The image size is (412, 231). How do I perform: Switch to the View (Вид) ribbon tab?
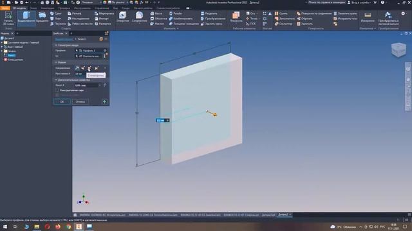[x=115, y=8]
